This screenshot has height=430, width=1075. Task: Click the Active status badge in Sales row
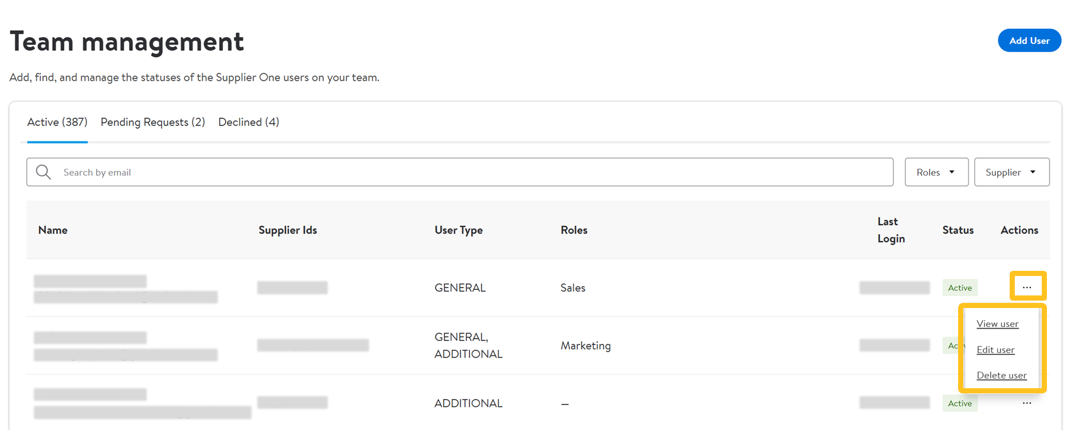[x=959, y=287]
